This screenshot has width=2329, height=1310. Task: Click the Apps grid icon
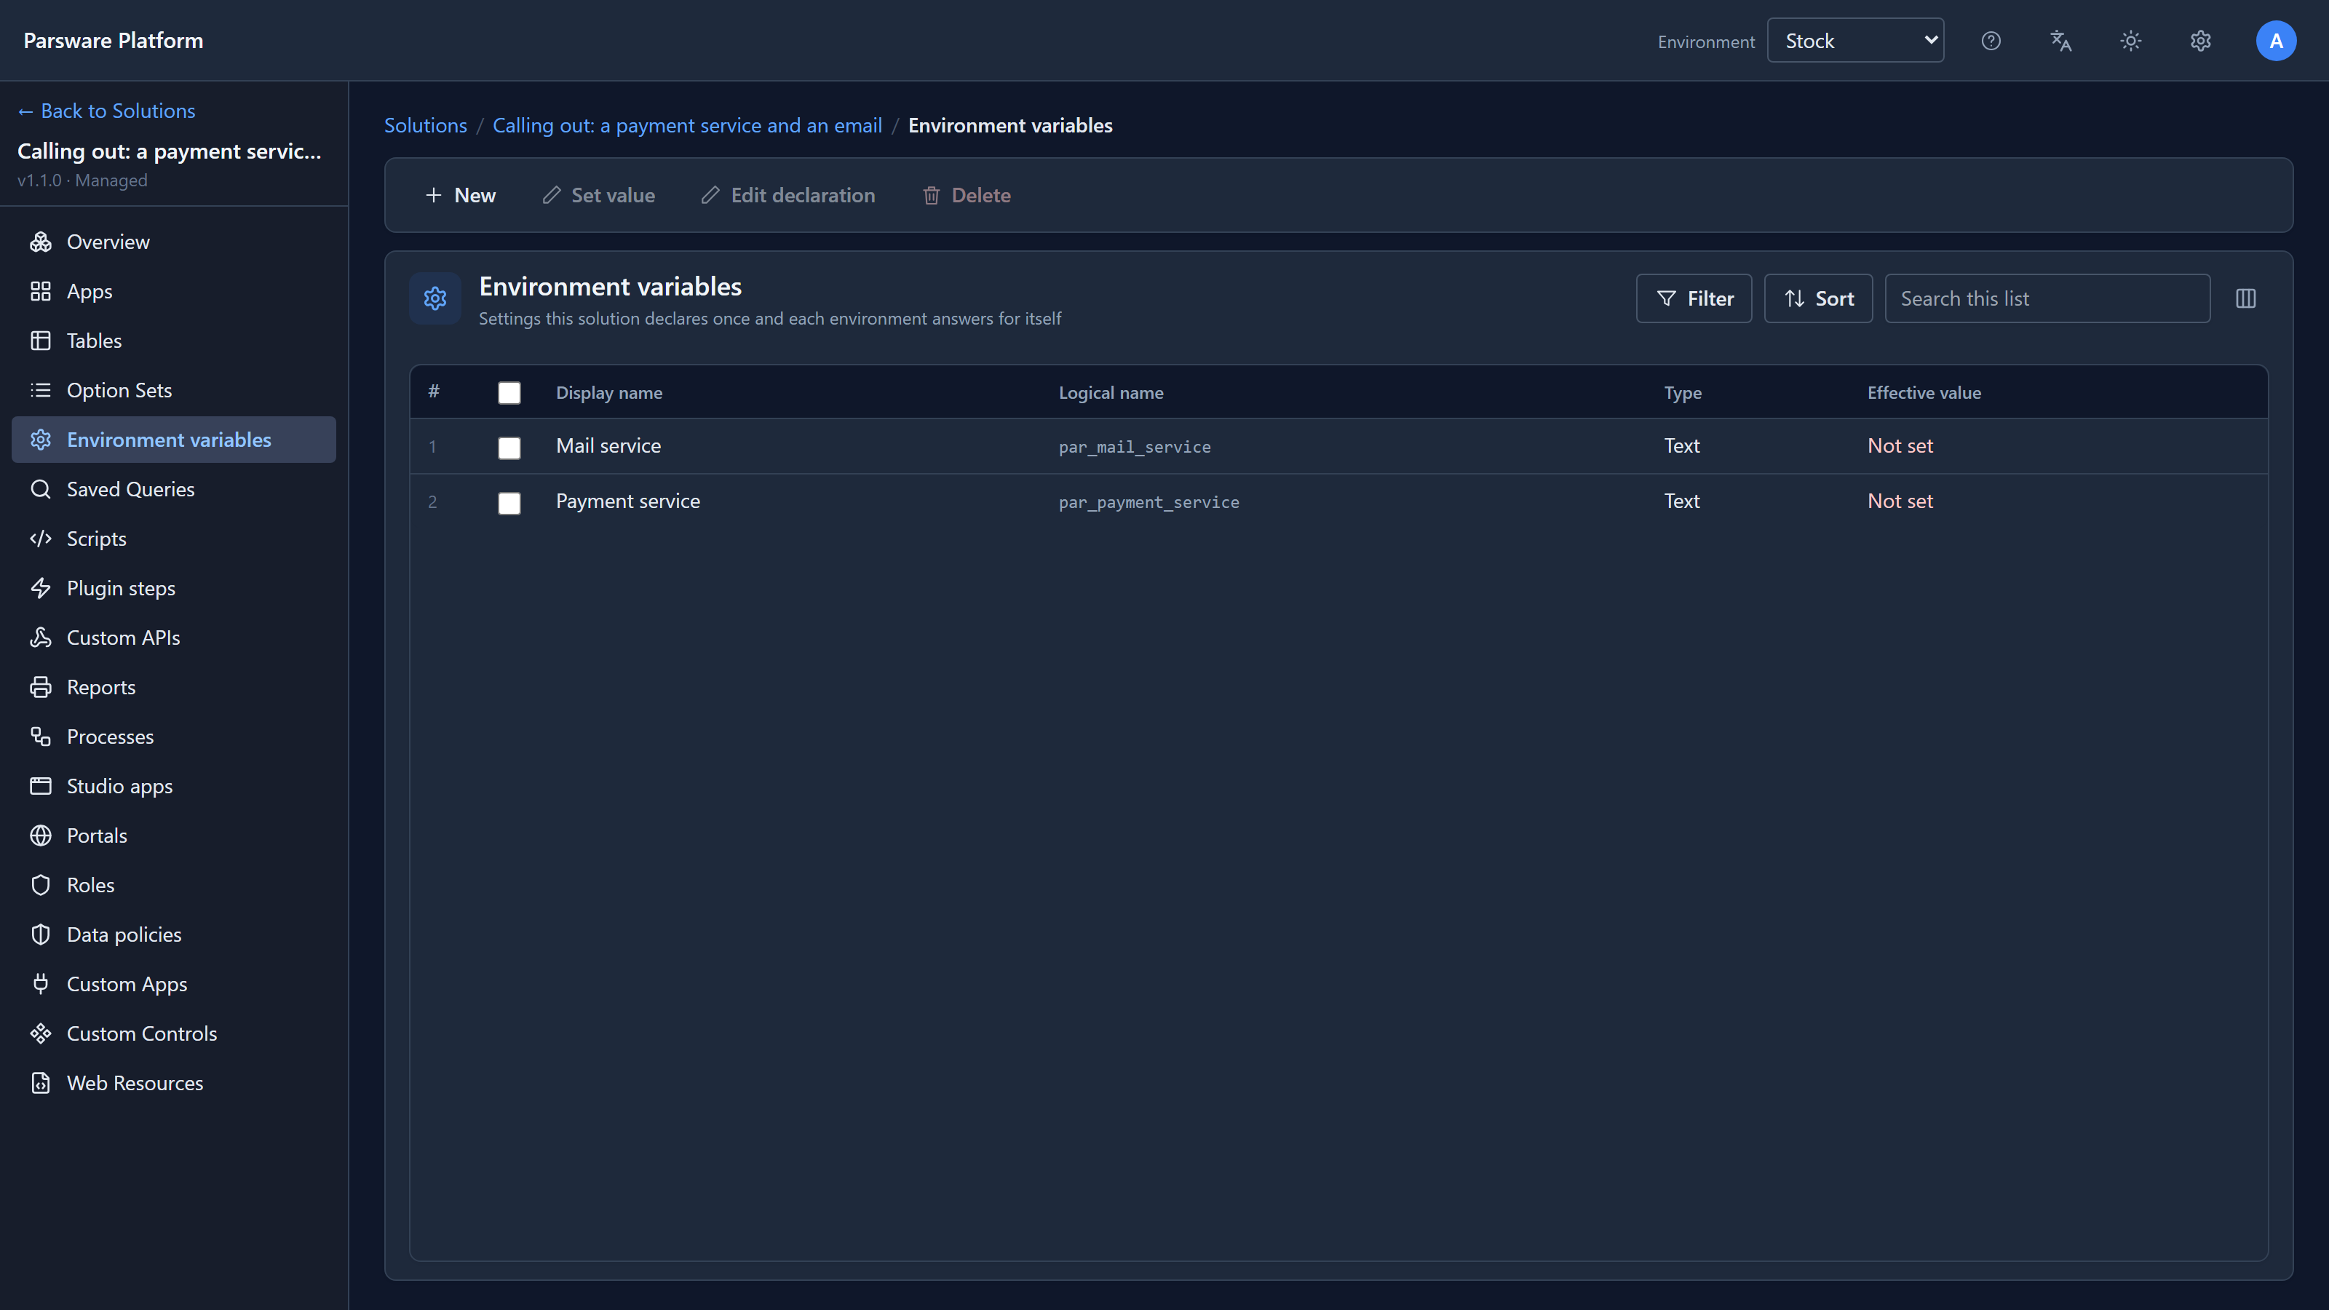click(x=41, y=291)
